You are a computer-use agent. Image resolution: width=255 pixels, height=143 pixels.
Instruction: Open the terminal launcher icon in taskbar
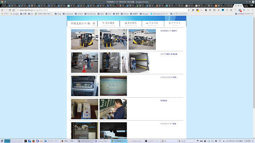tap(25, 141)
